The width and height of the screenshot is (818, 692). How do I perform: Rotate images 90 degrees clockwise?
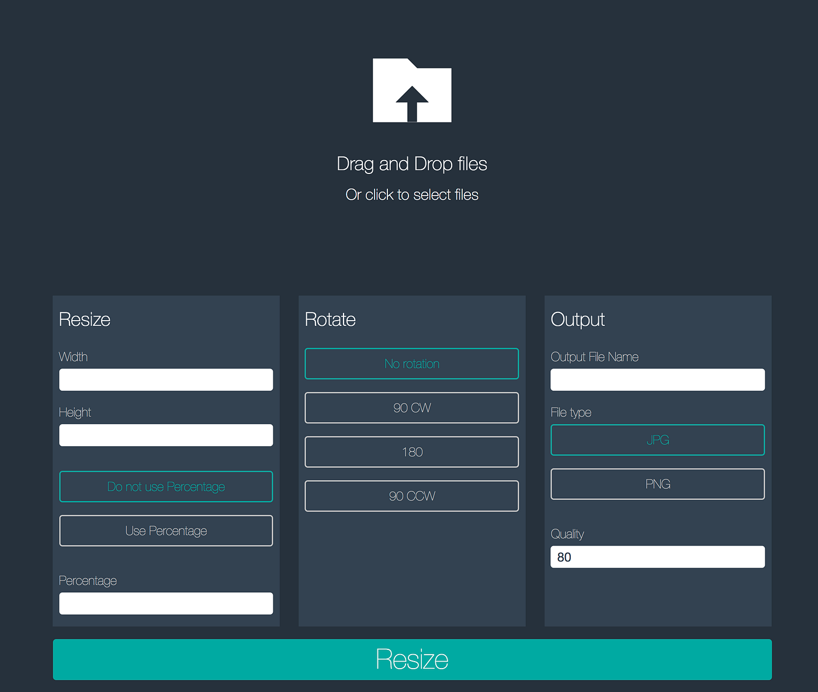tap(412, 408)
